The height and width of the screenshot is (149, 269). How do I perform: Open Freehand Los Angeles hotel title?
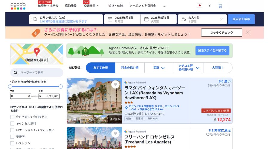coord(149,139)
